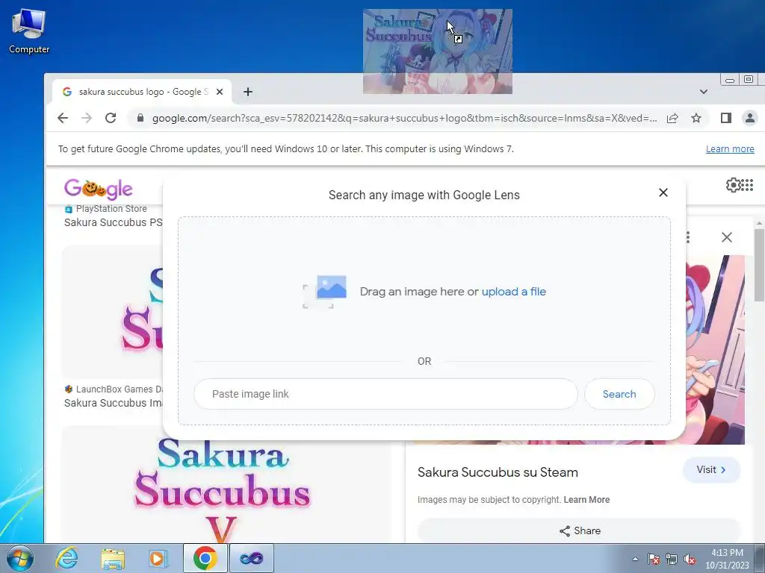Open LaunchBox Games result thumbnail

tap(112, 312)
